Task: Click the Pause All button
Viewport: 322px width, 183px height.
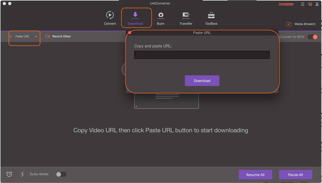Action: 295,175
